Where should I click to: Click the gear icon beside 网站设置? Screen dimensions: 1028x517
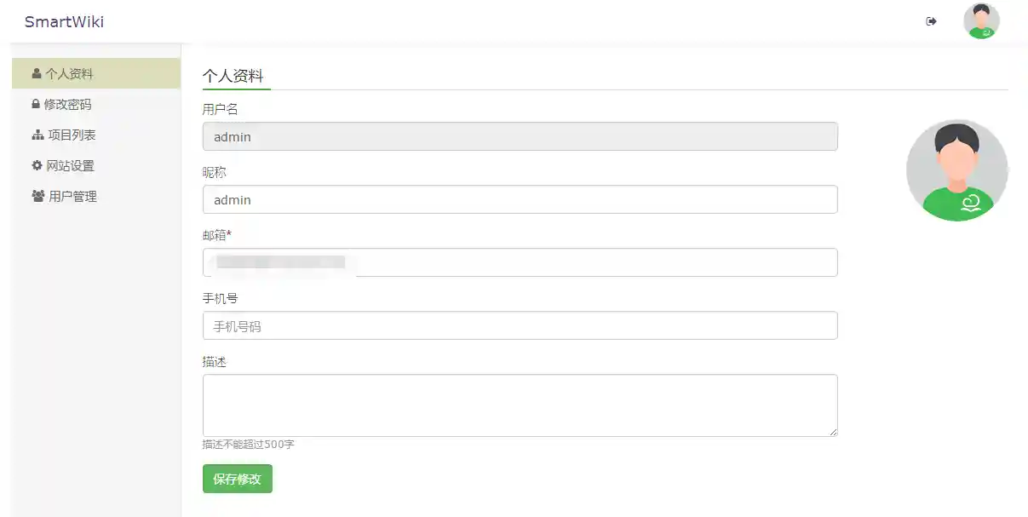point(37,166)
